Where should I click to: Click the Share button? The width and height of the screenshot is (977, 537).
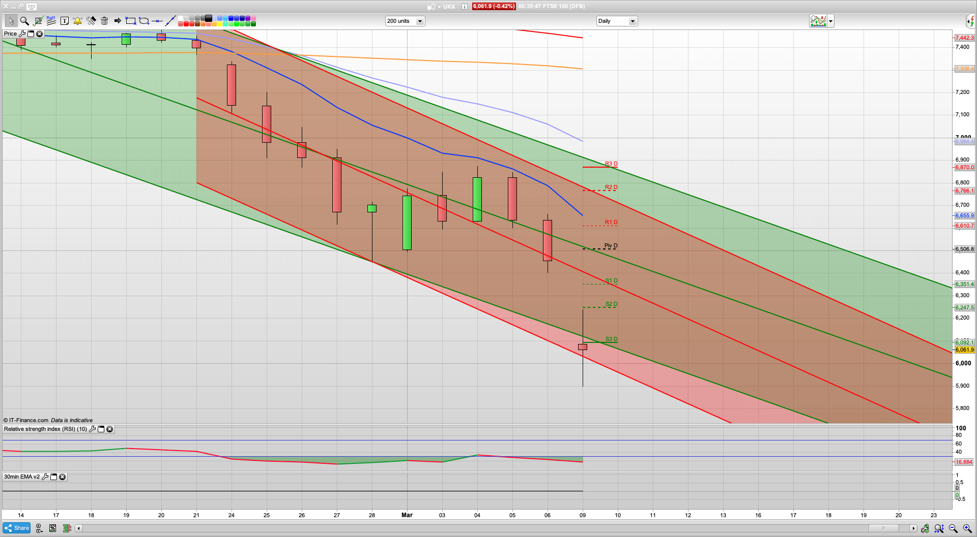[16, 528]
